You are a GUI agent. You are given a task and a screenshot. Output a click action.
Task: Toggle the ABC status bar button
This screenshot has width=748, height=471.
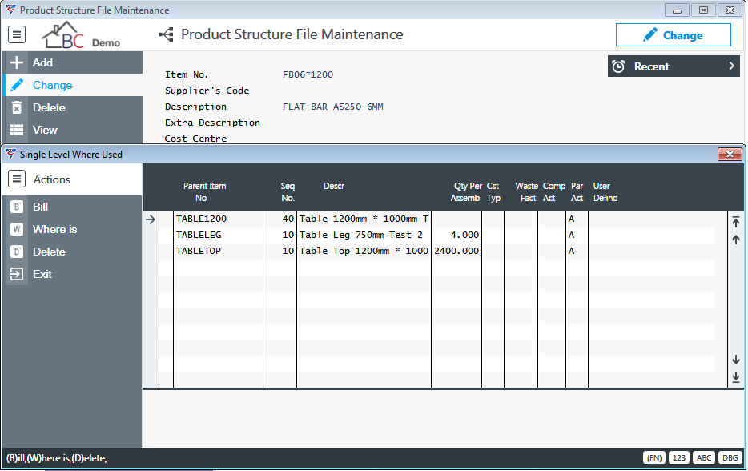coord(704,457)
